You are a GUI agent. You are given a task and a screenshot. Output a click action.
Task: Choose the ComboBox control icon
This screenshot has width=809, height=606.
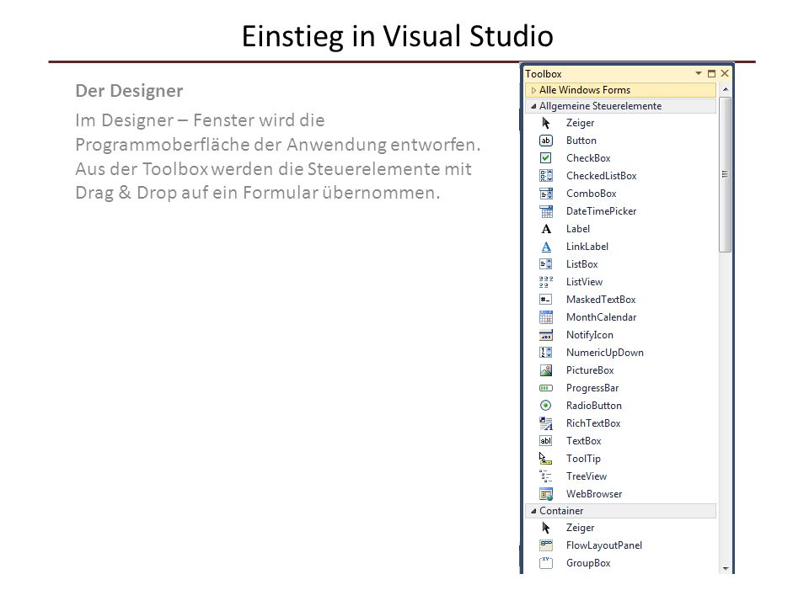pos(545,194)
